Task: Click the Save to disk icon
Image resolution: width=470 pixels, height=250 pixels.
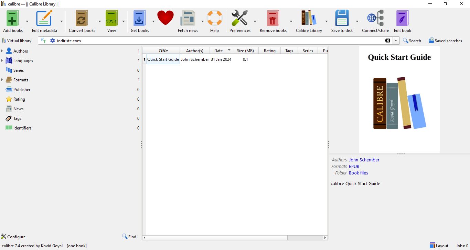Action: [x=342, y=18]
